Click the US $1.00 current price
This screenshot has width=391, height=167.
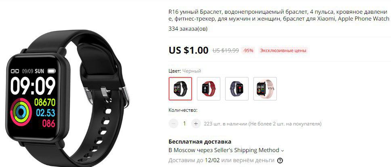tap(188, 50)
